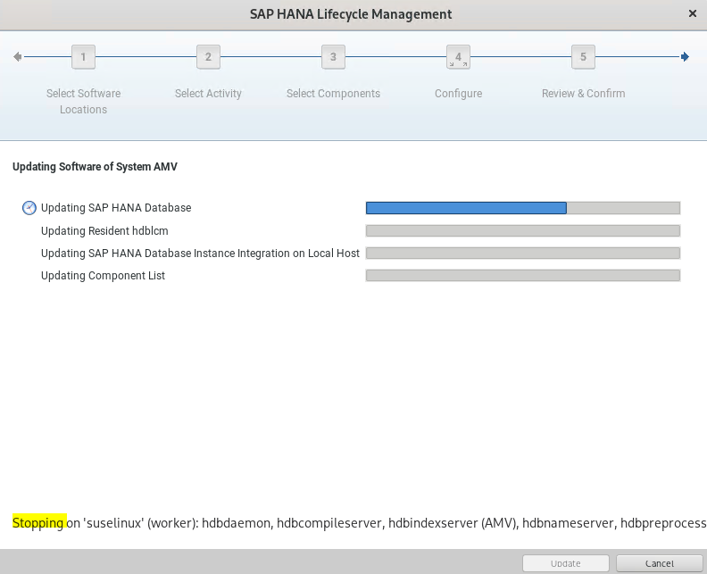Click the disabled Update button
This screenshot has height=574, width=707.
(x=565, y=563)
